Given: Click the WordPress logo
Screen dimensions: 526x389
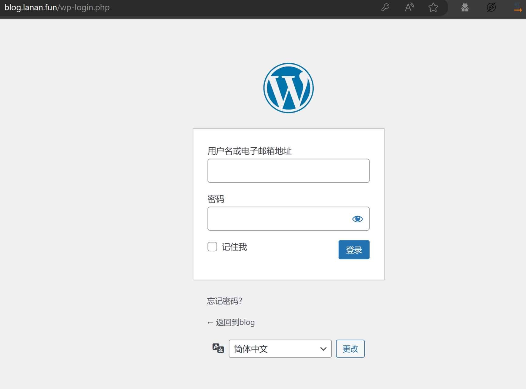Looking at the screenshot, I should [288, 88].
